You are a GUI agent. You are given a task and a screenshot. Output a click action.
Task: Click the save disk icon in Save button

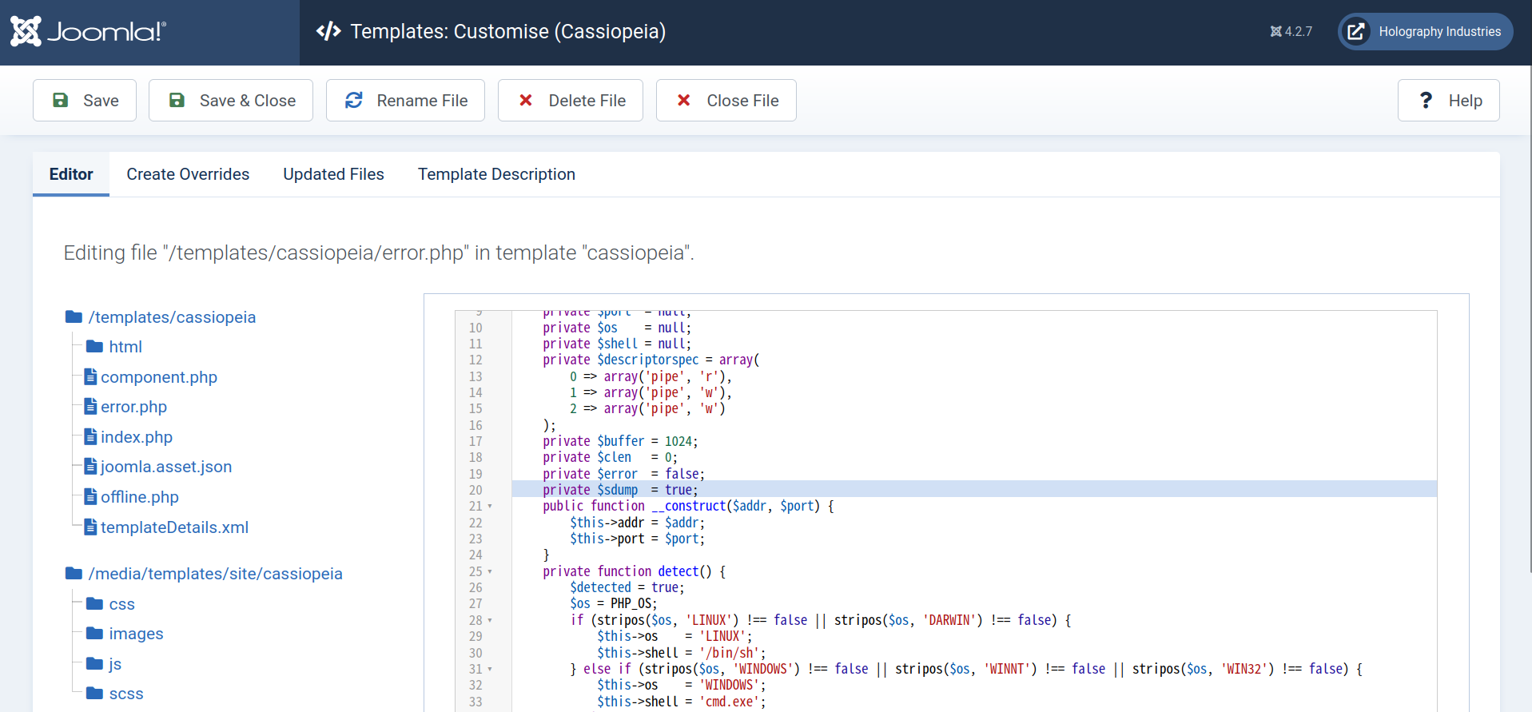click(x=60, y=100)
